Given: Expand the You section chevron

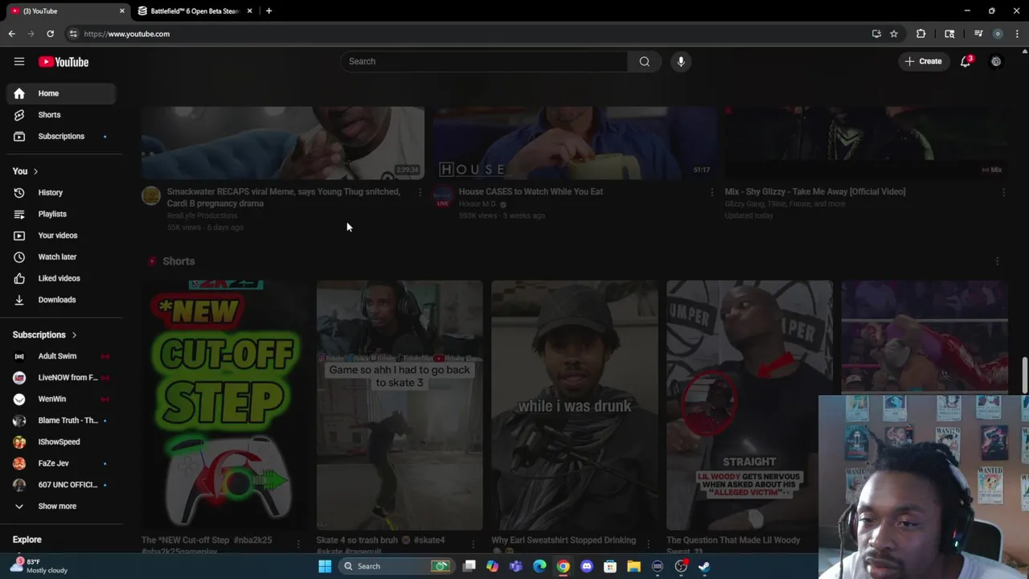Looking at the screenshot, I should (x=35, y=171).
